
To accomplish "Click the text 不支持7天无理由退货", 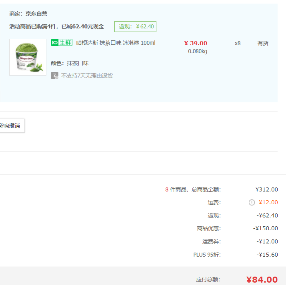I will point(87,76).
